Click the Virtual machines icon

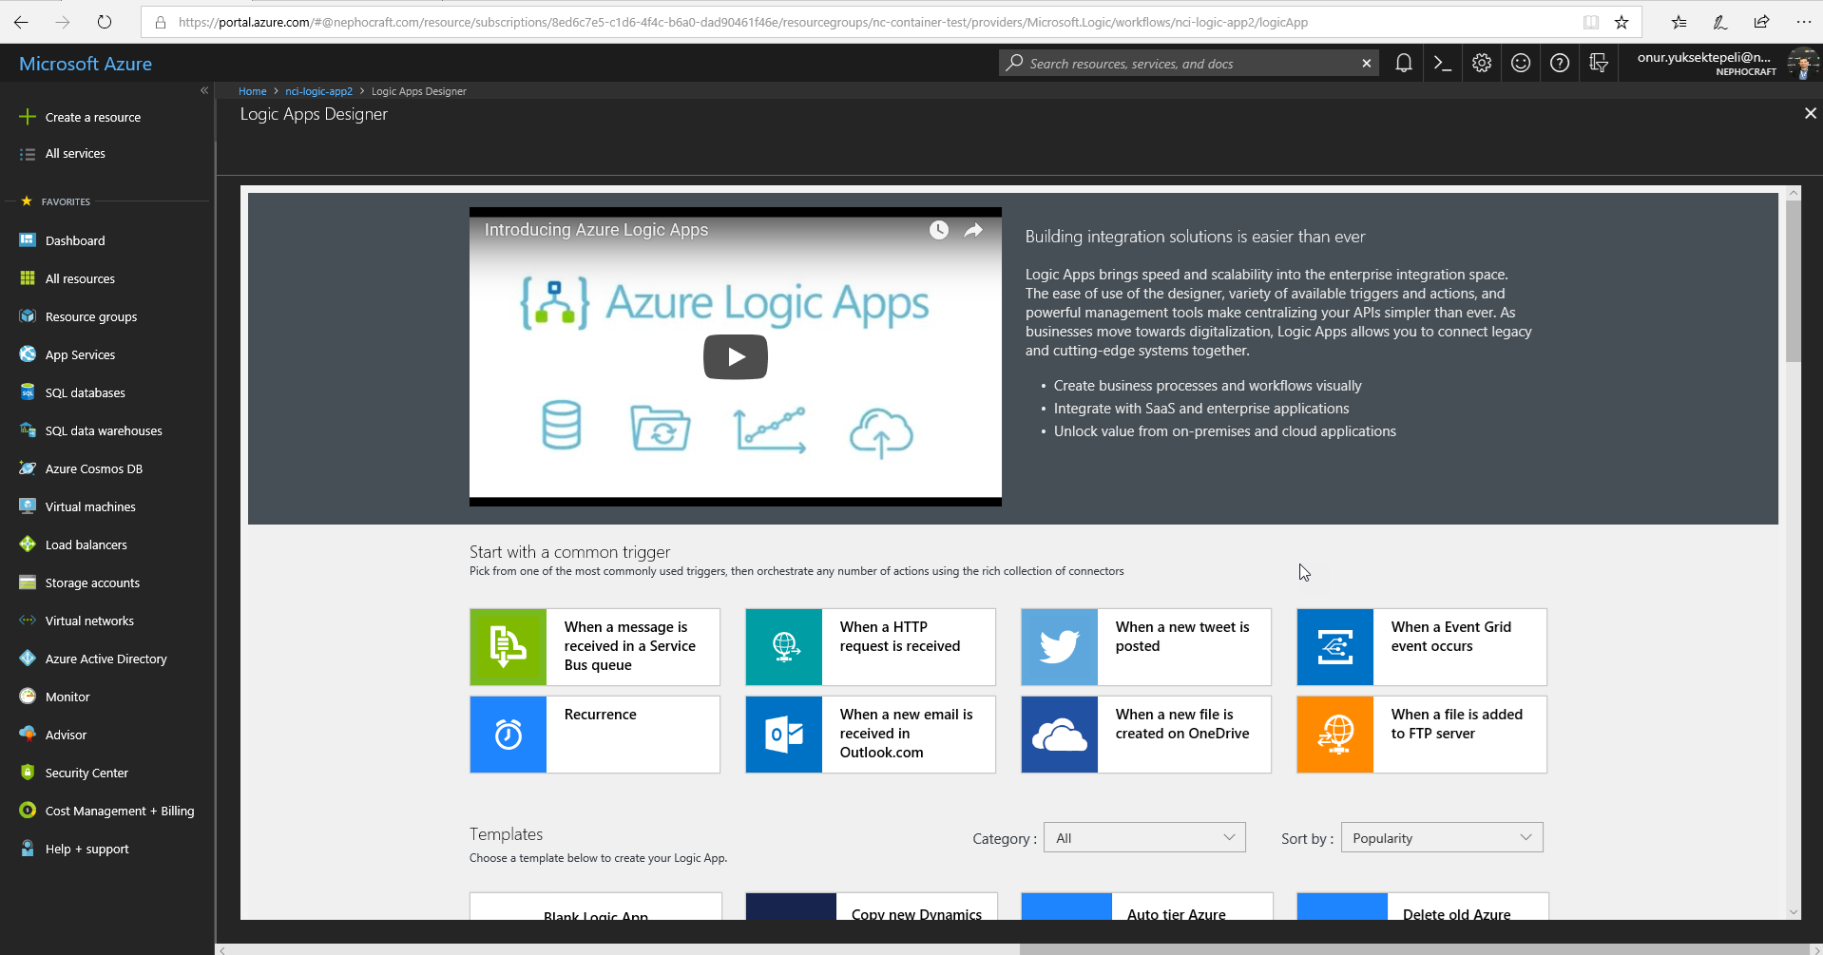tap(28, 506)
